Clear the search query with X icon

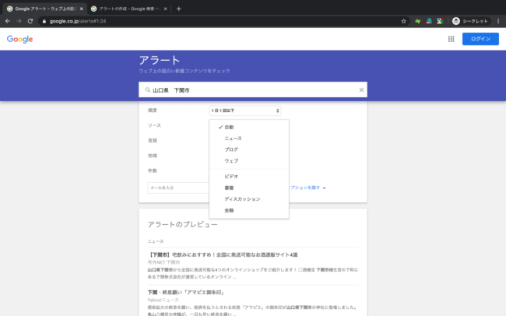[361, 90]
